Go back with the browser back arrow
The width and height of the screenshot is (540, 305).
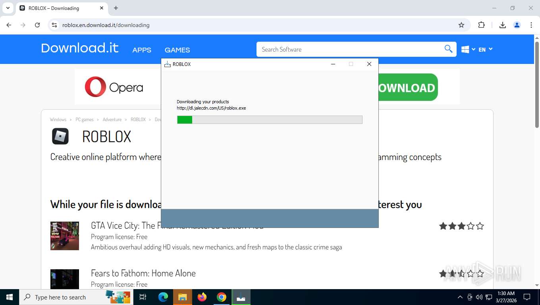tap(9, 25)
